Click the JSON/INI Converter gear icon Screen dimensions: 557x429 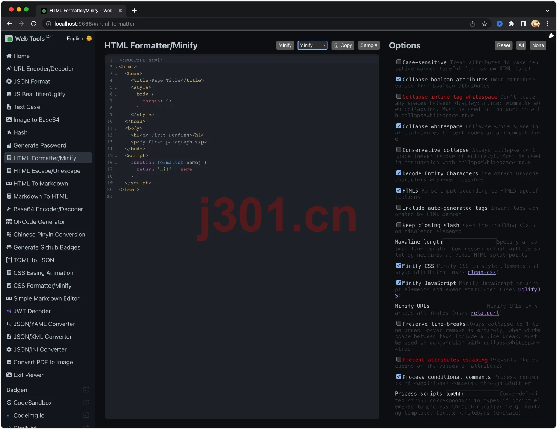(9, 349)
